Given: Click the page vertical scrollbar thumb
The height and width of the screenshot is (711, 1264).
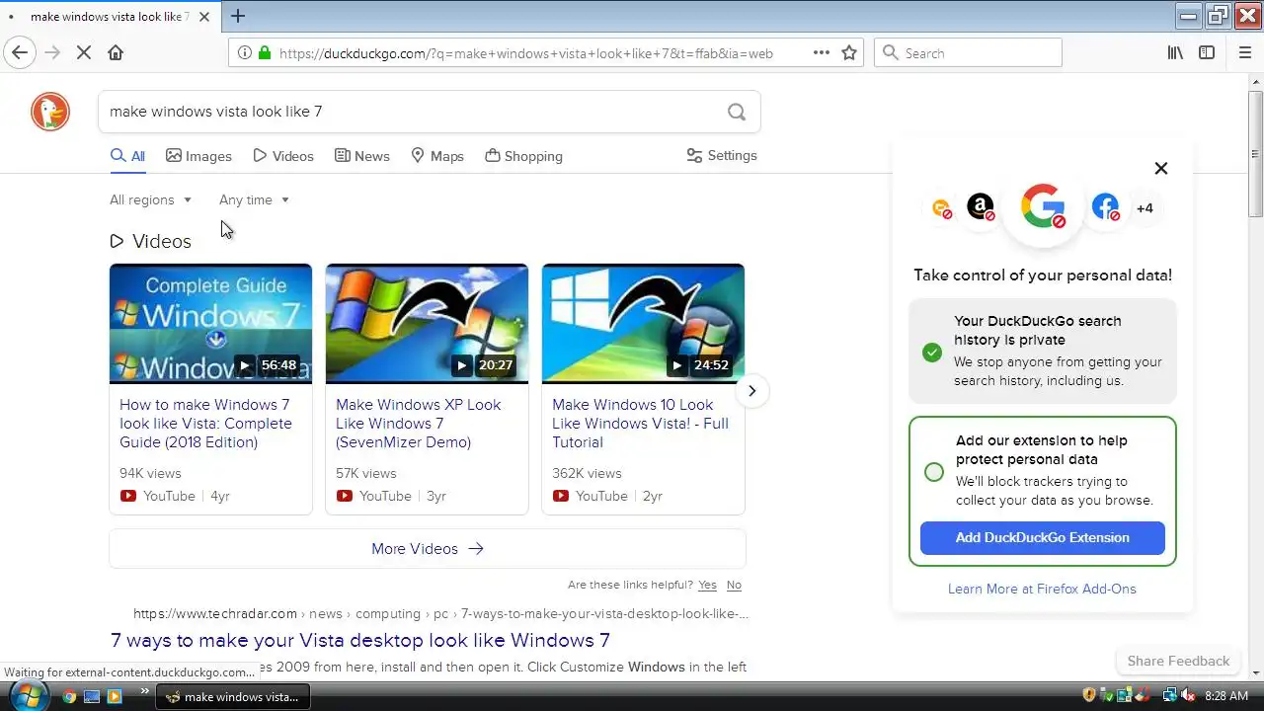Looking at the screenshot, I should [x=1255, y=153].
